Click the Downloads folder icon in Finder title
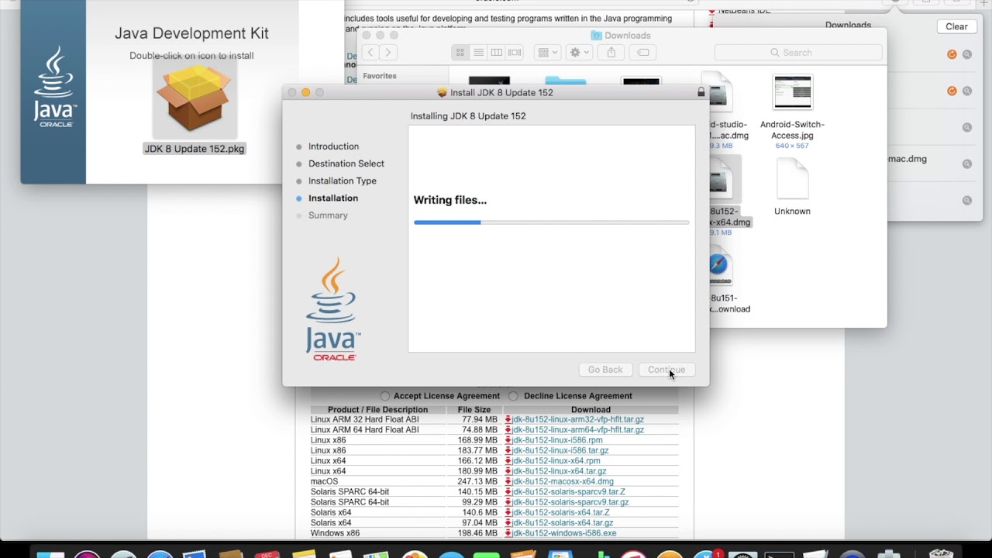Screen dimensions: 992x558 click(x=596, y=35)
